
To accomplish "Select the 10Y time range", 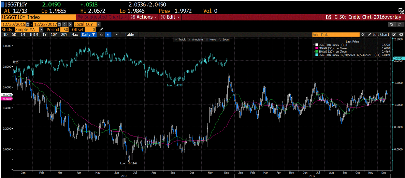I will 54,34.
